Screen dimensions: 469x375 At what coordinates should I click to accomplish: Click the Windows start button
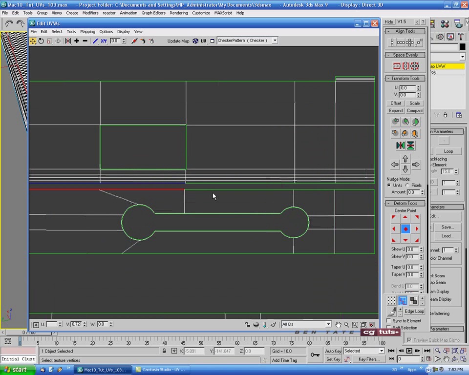click(17, 370)
